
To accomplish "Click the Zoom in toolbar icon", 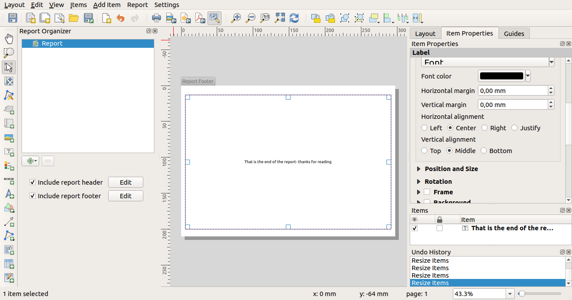I will pos(236,18).
